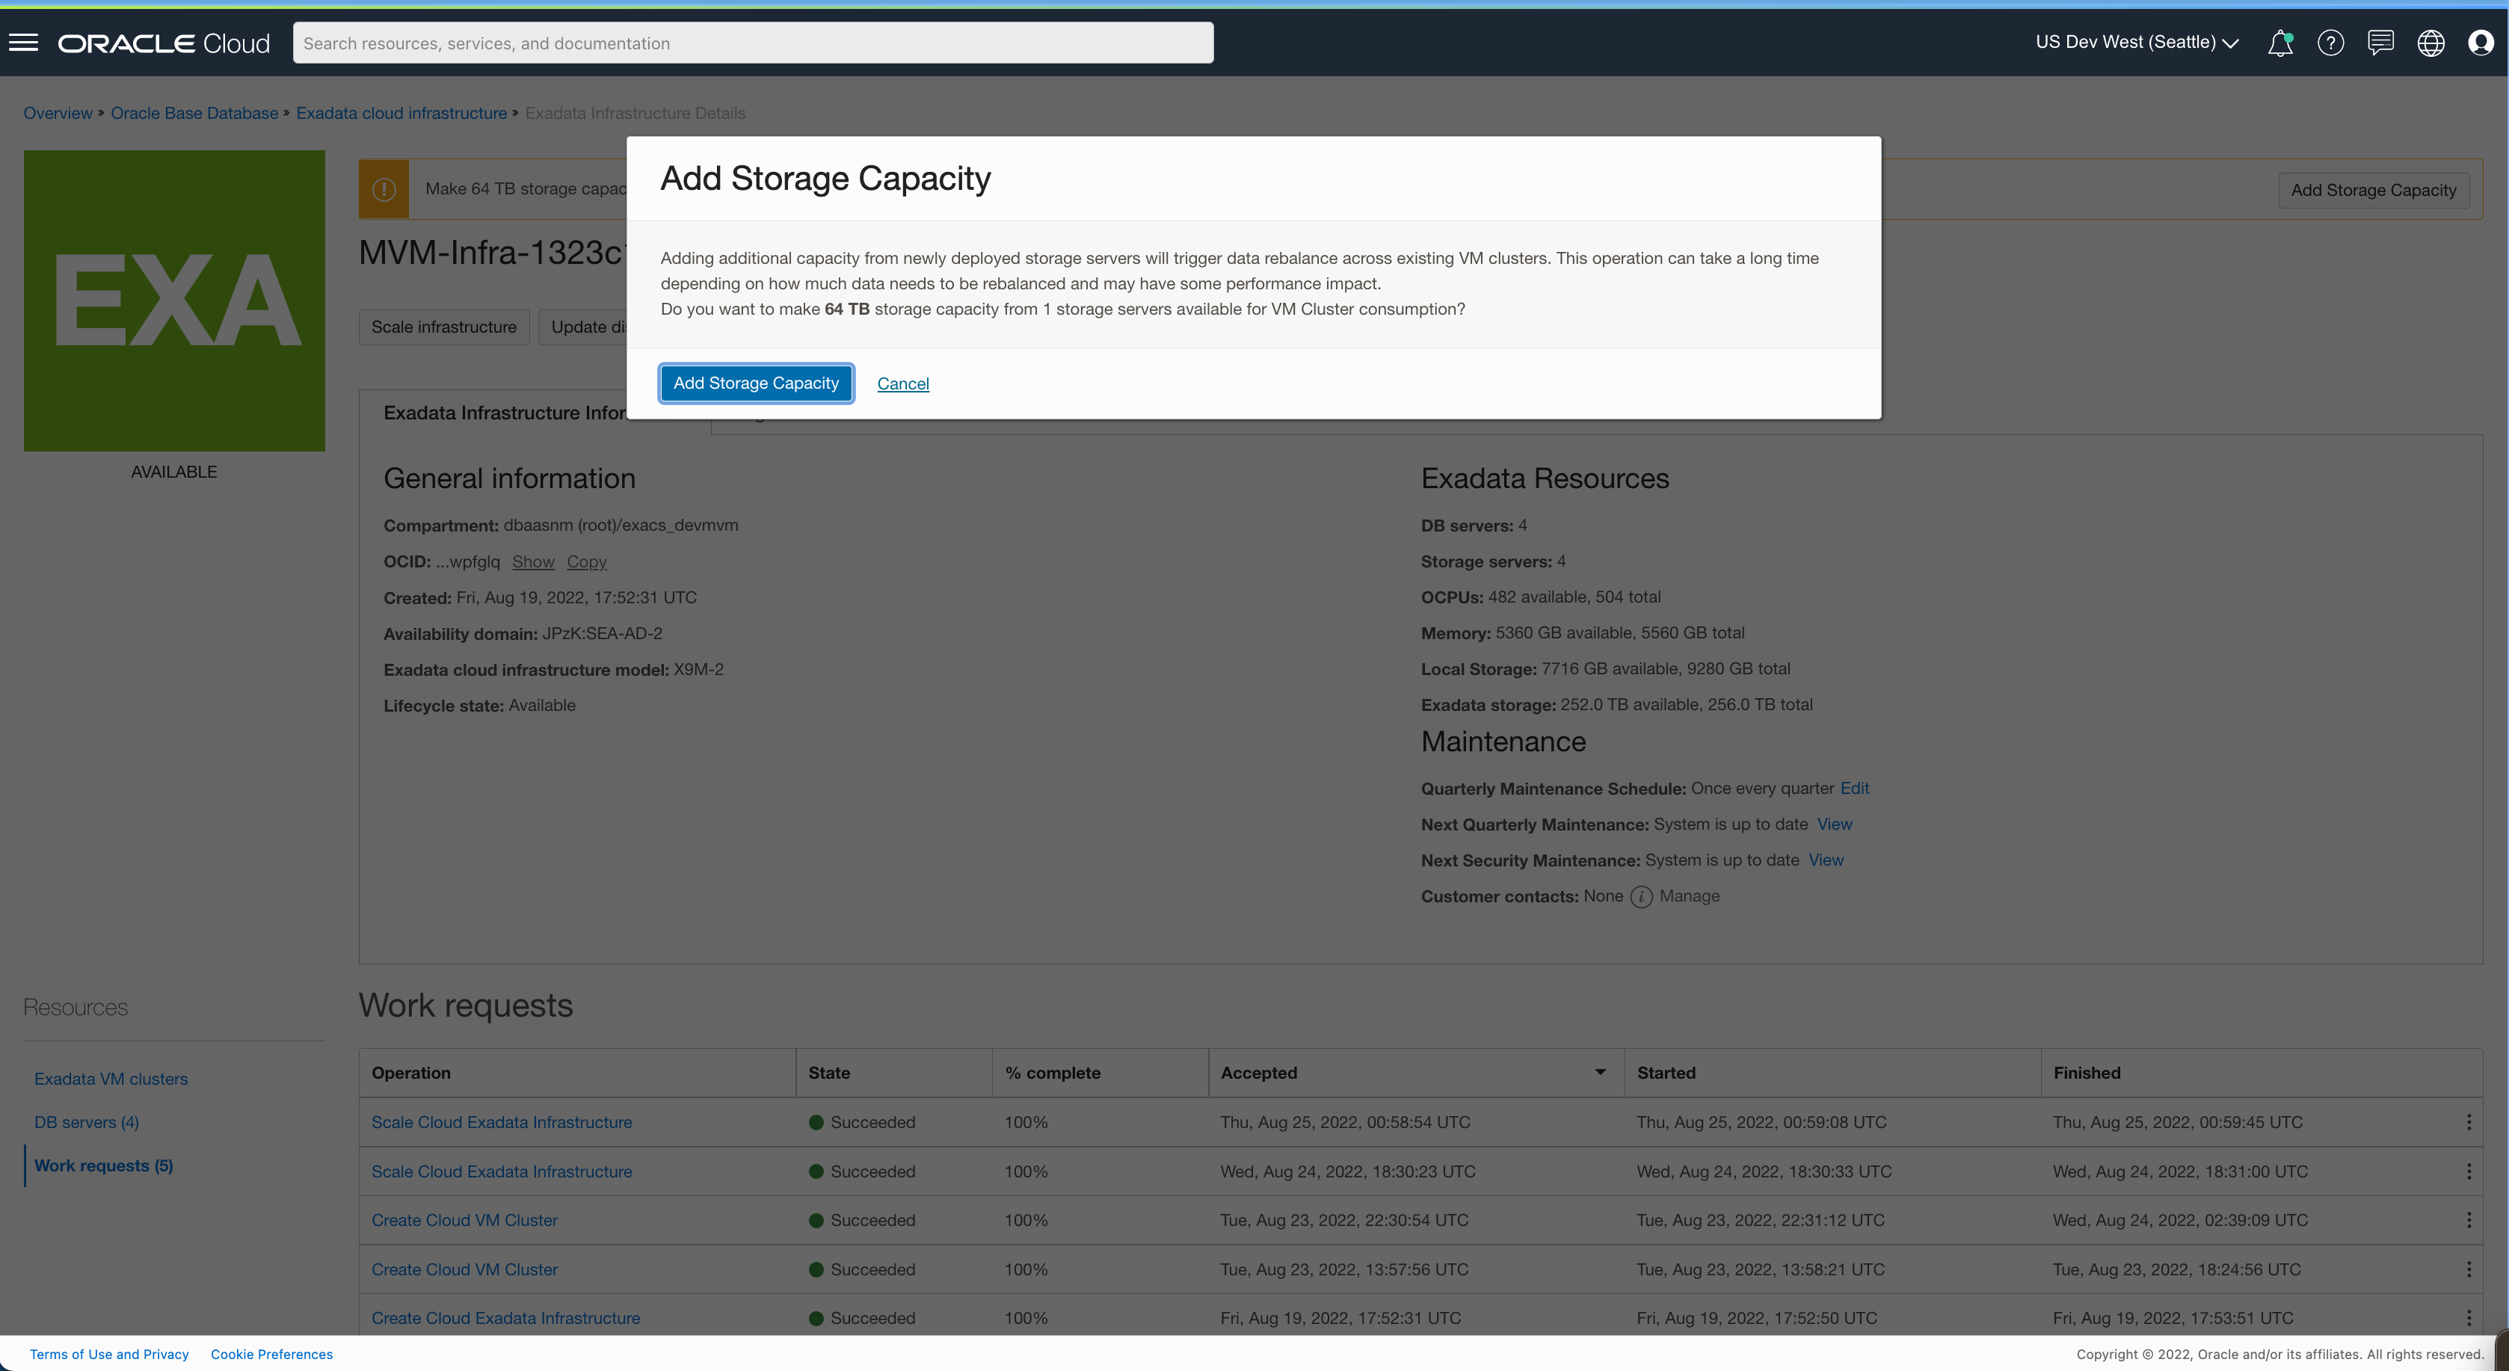Open actions menu for first work request
Image resolution: width=2509 pixels, height=1371 pixels.
pyautogui.click(x=2468, y=1123)
